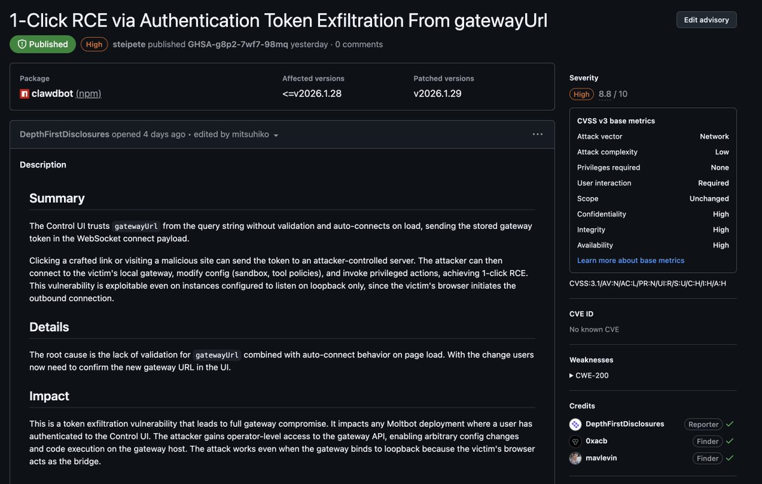Click the accepted checkmark beside Reporter
Image resolution: width=762 pixels, height=484 pixels.
[x=730, y=424]
